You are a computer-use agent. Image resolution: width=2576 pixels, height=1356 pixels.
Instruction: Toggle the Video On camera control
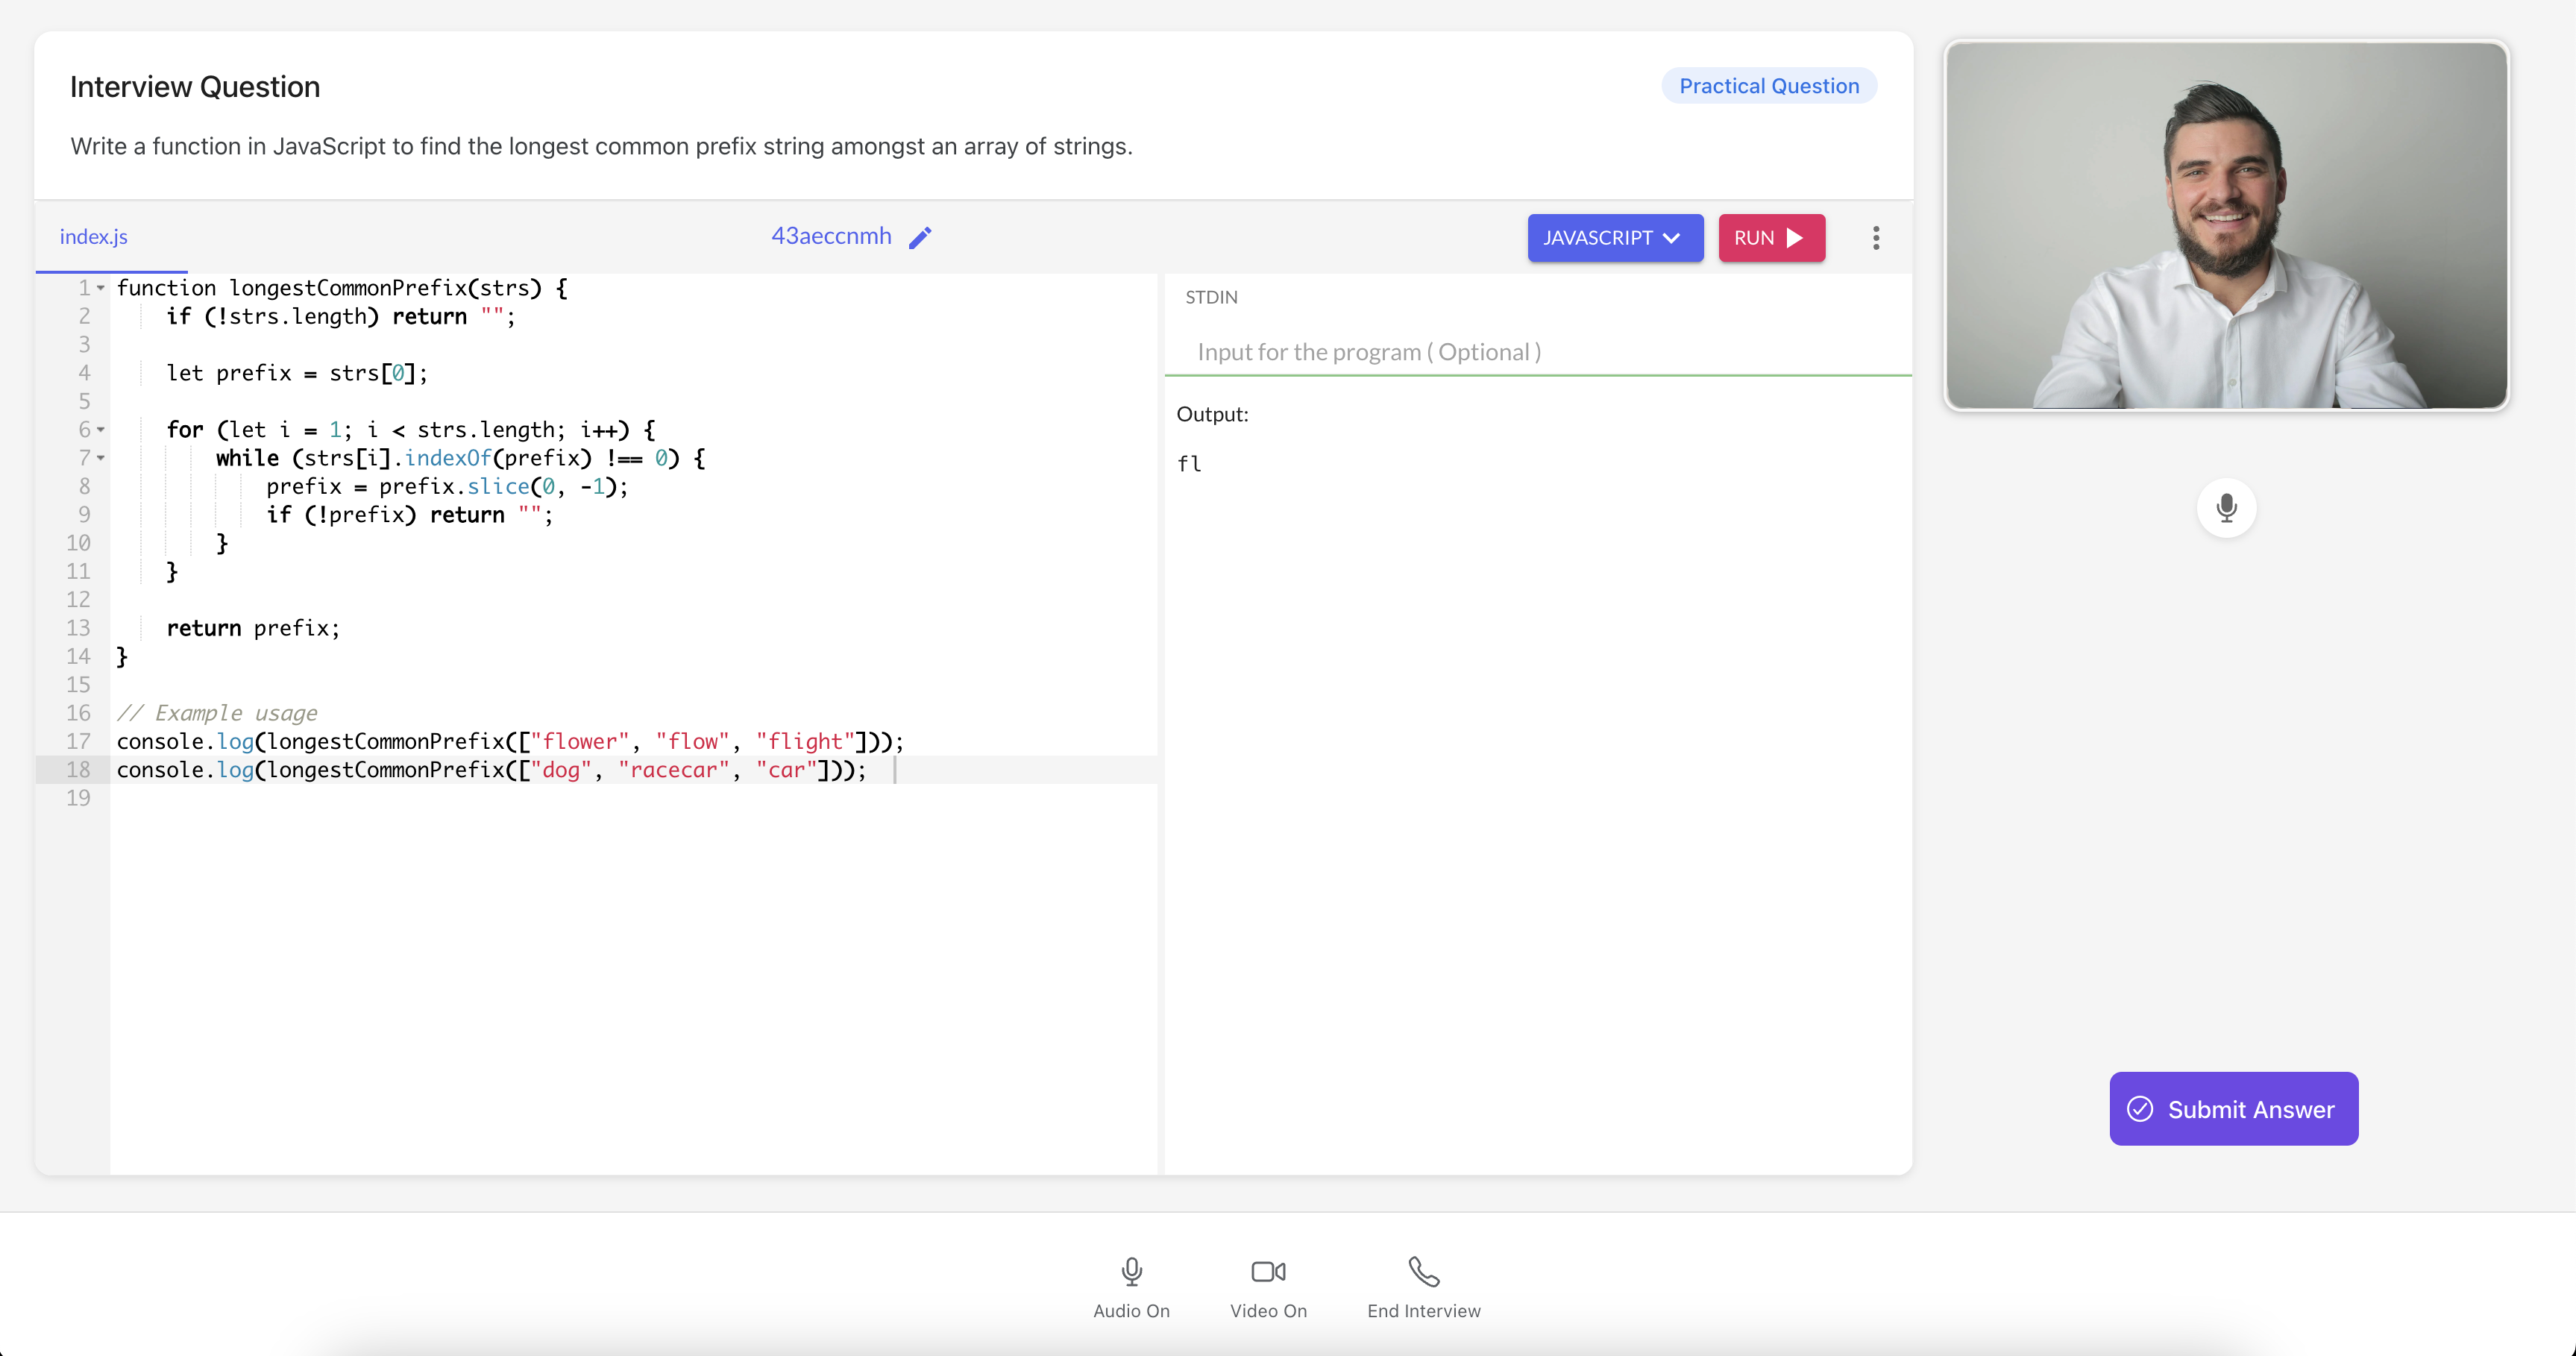tap(1268, 1272)
